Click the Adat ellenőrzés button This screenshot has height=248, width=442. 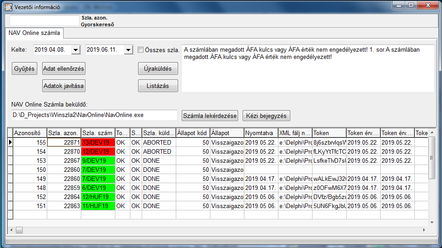point(64,68)
